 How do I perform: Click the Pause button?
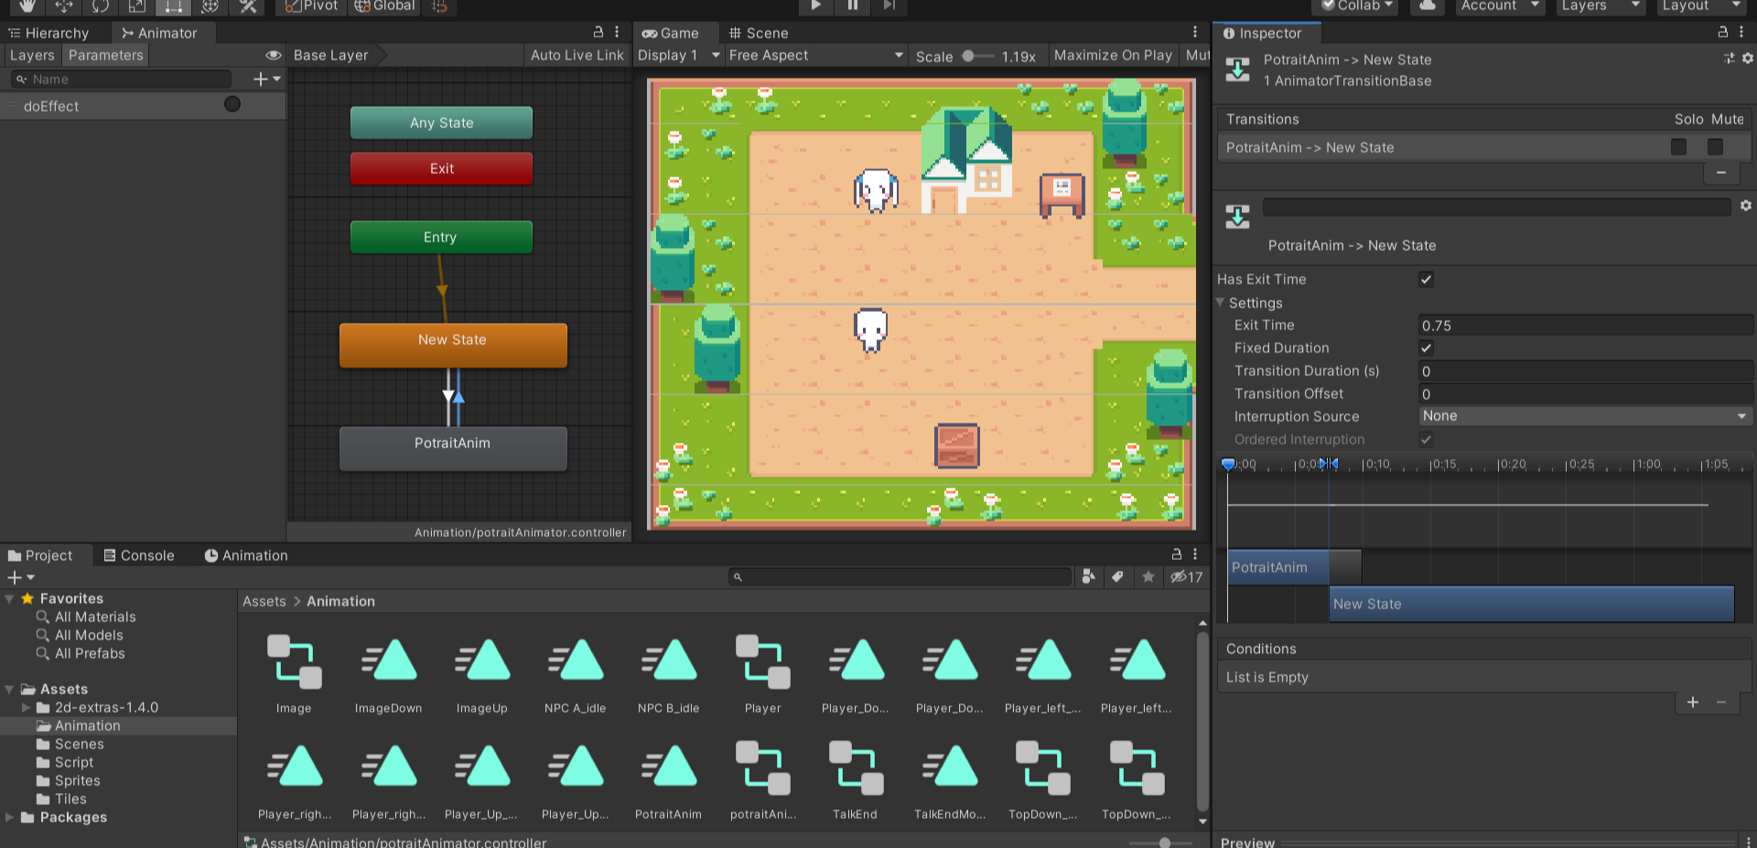tap(852, 5)
